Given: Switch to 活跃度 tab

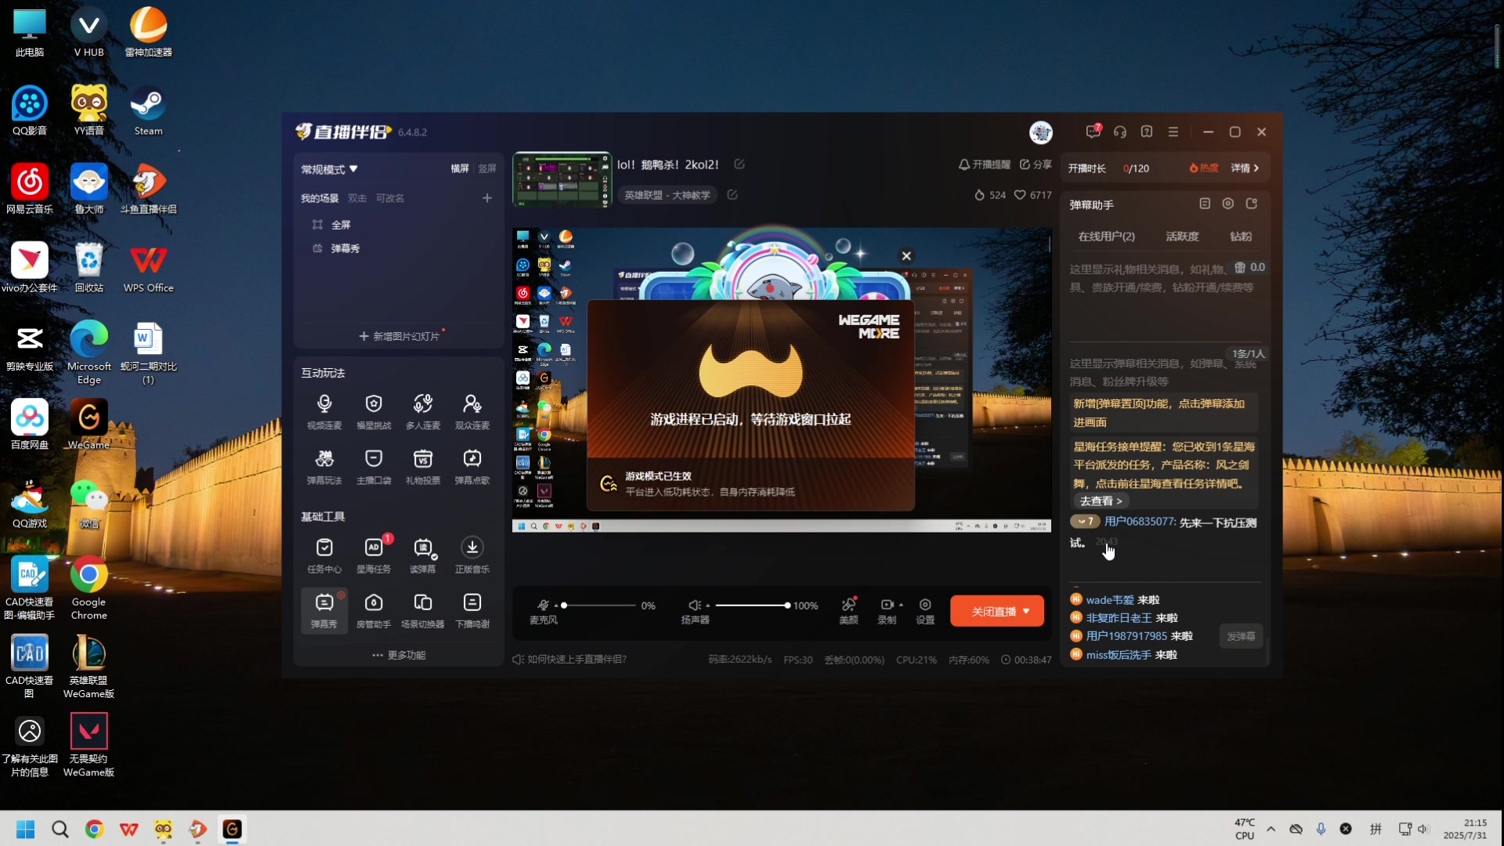Looking at the screenshot, I should 1182,236.
